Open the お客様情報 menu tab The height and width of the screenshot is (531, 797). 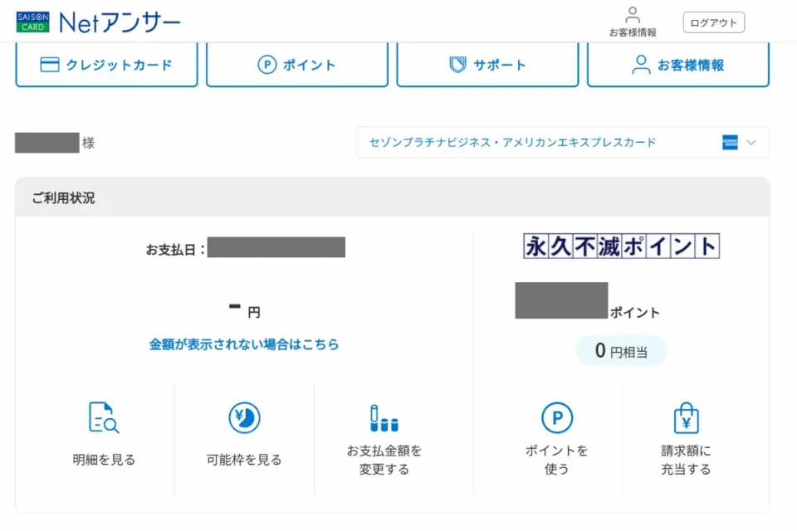(677, 65)
